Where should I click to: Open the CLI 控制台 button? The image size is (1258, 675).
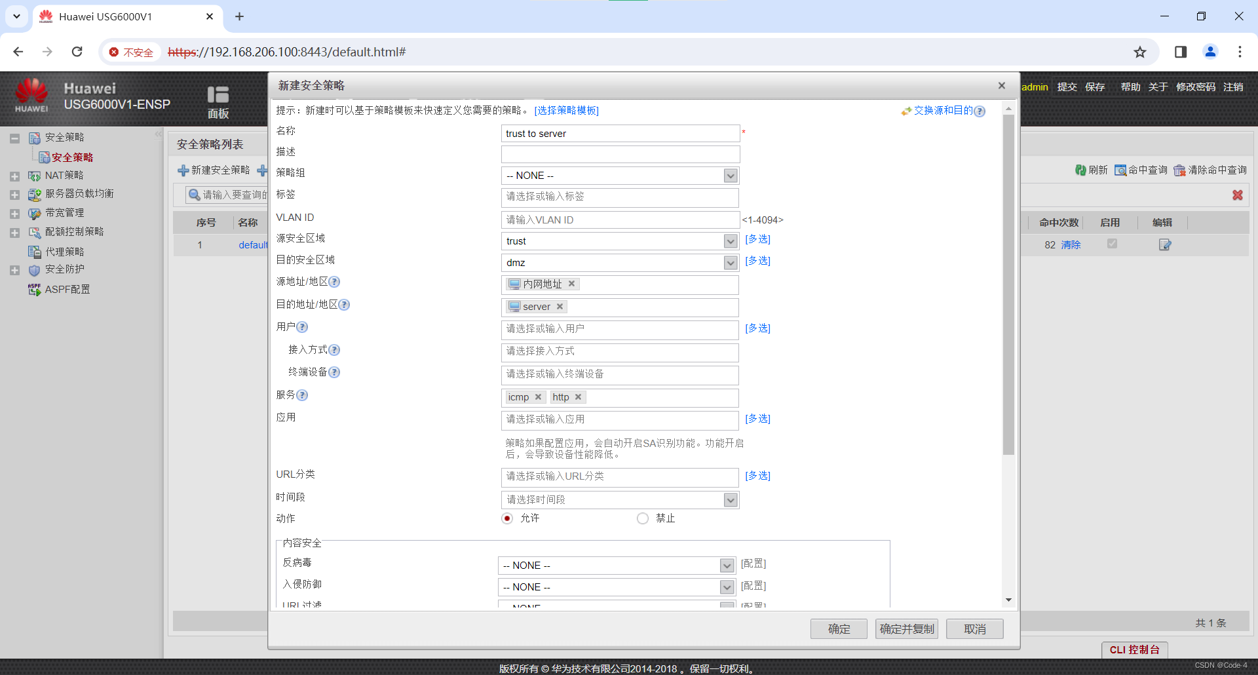tap(1135, 650)
